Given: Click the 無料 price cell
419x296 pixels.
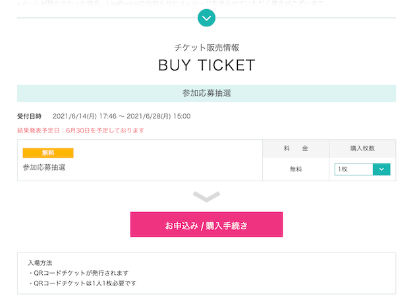Looking at the screenshot, I should [x=296, y=169].
